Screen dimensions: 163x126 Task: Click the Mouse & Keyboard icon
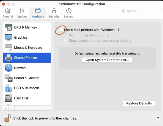coord(9,48)
